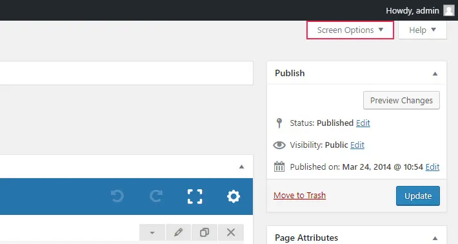Click the redo icon in blue toolbar
The image size is (458, 244).
click(x=156, y=196)
